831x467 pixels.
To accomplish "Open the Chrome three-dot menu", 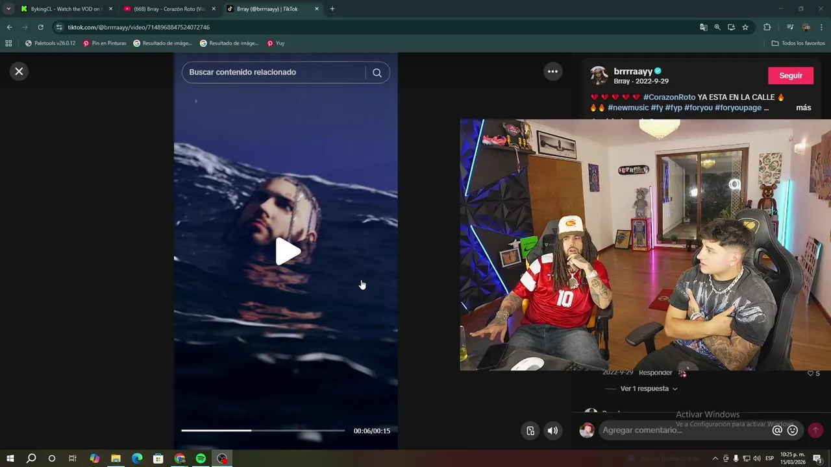I will pyautogui.click(x=822, y=27).
